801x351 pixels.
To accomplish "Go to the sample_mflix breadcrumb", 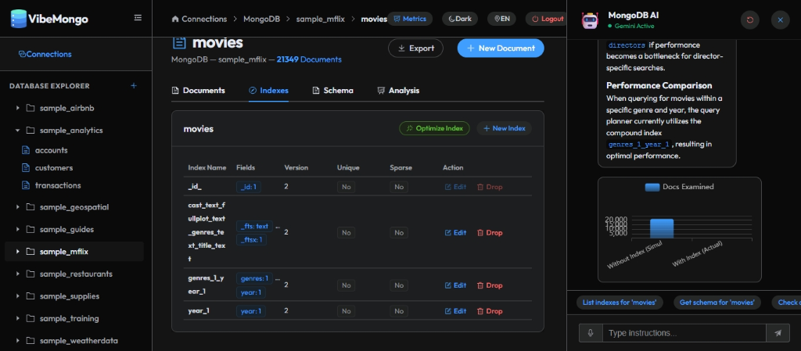I will pos(321,19).
